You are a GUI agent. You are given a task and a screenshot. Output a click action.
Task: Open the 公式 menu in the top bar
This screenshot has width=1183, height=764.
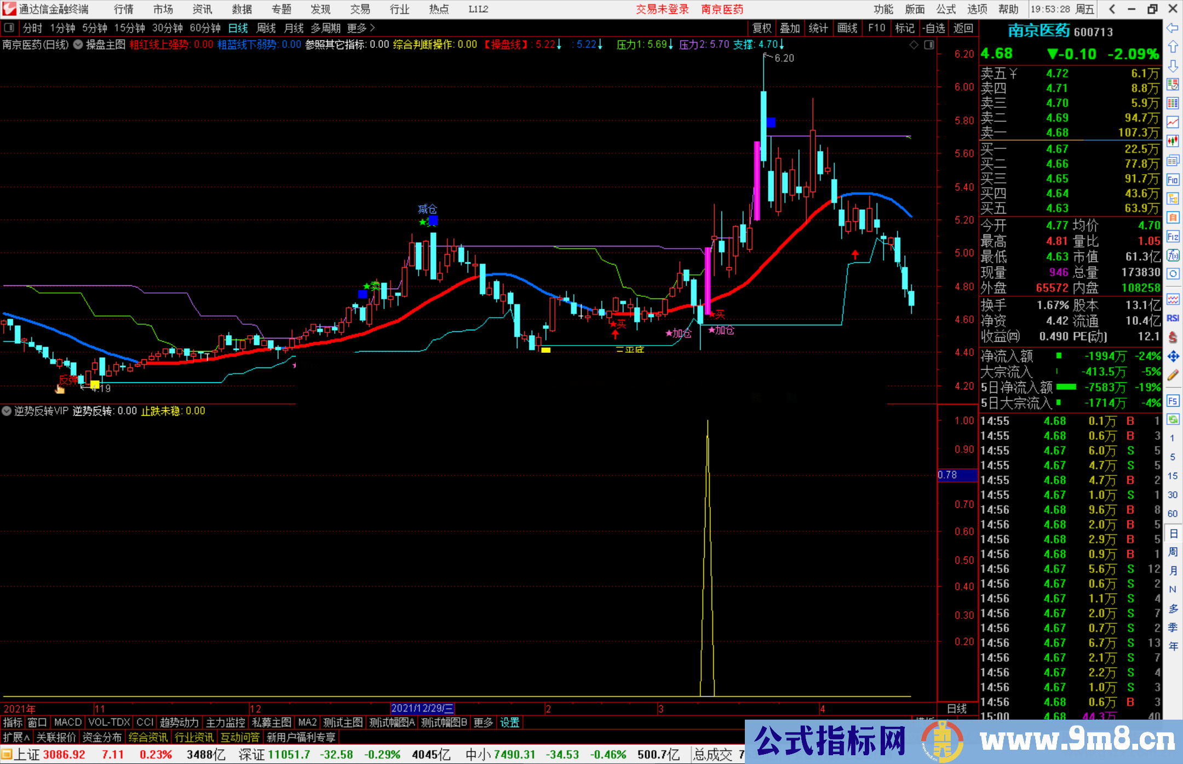point(945,9)
